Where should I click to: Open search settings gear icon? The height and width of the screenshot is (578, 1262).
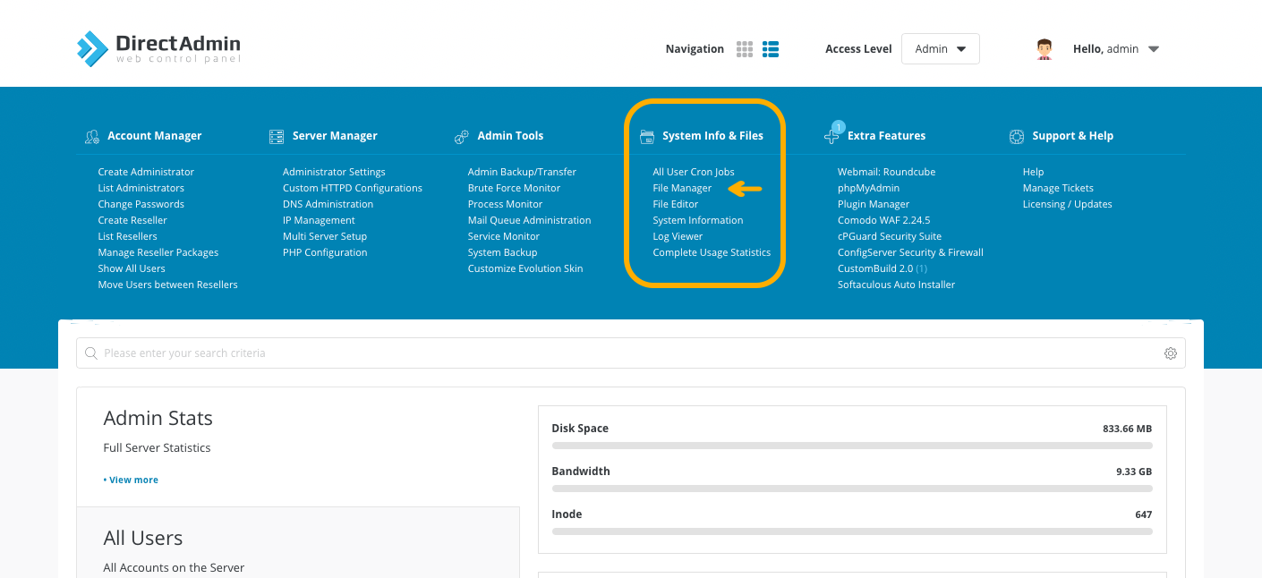click(x=1171, y=353)
